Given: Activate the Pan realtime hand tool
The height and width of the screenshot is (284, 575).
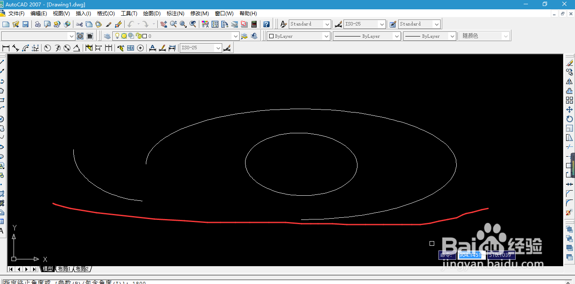Looking at the screenshot, I should pyautogui.click(x=164, y=24).
